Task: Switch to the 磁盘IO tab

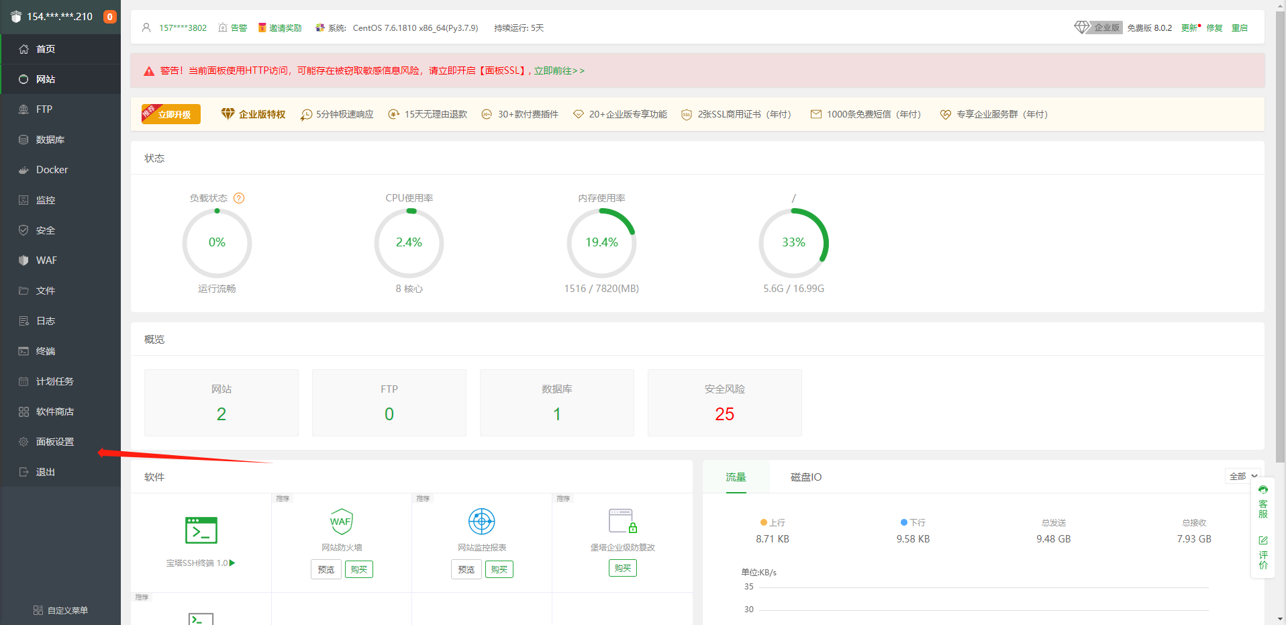Action: [806, 477]
